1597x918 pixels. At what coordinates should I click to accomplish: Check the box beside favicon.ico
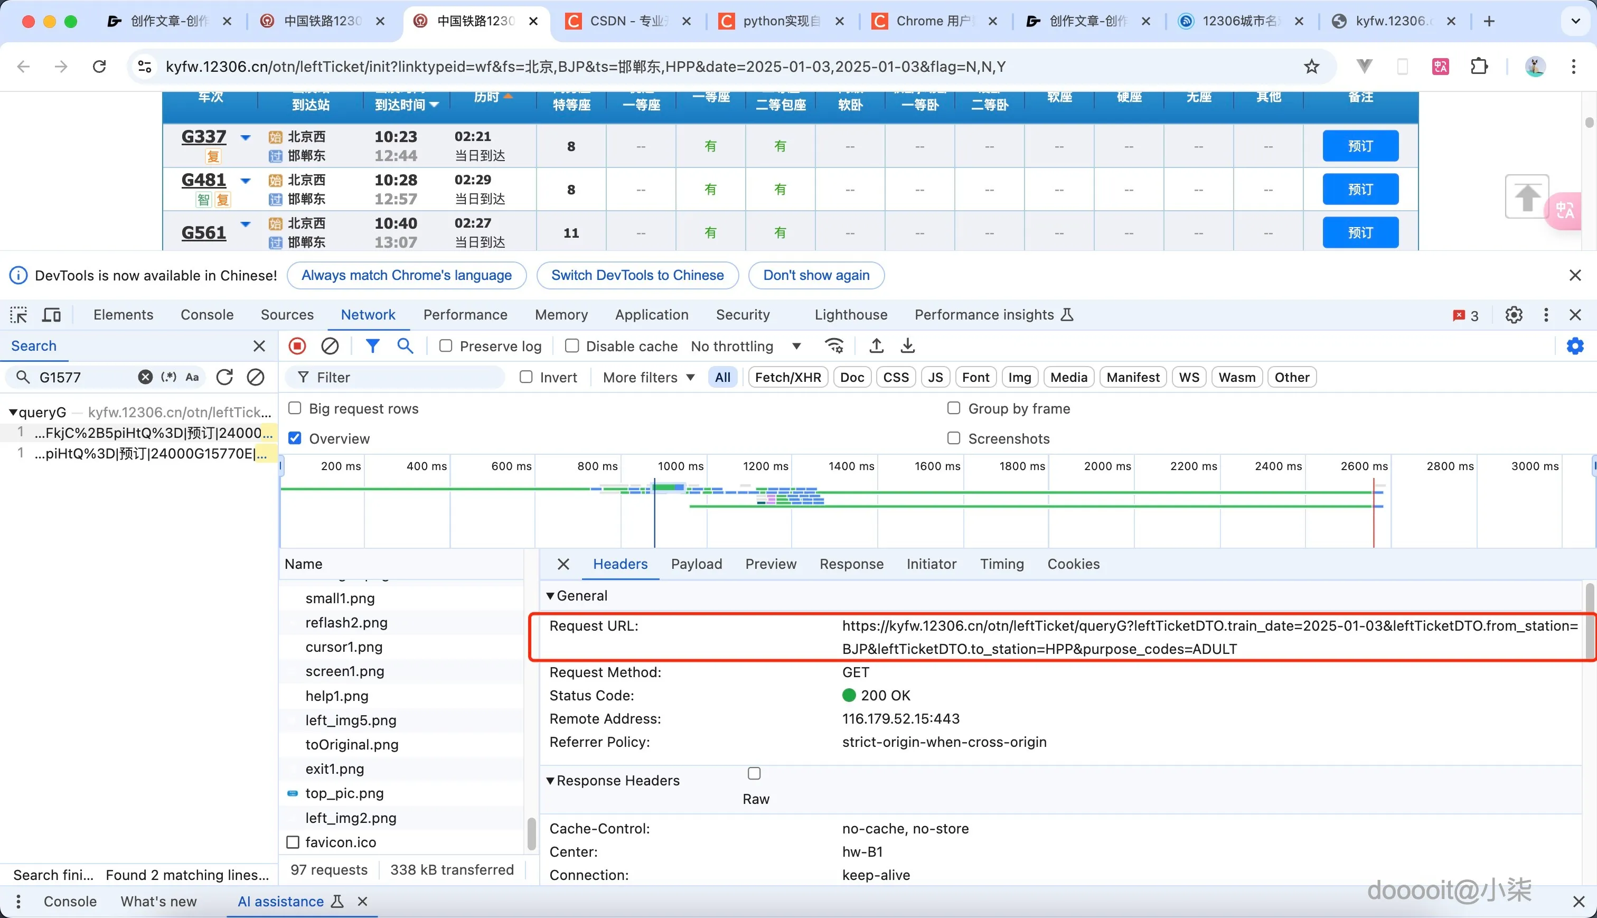[x=293, y=842]
